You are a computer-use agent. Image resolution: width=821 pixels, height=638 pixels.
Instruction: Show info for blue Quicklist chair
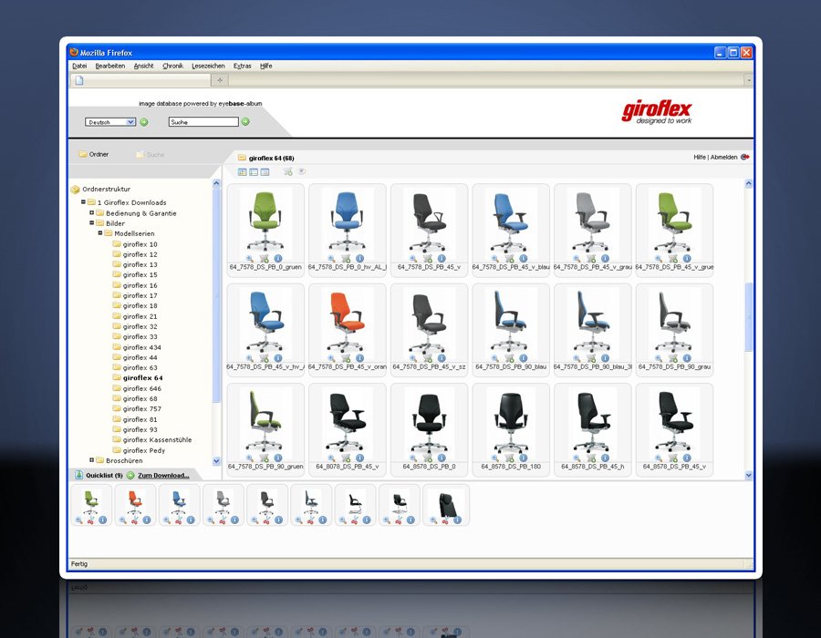point(192,520)
